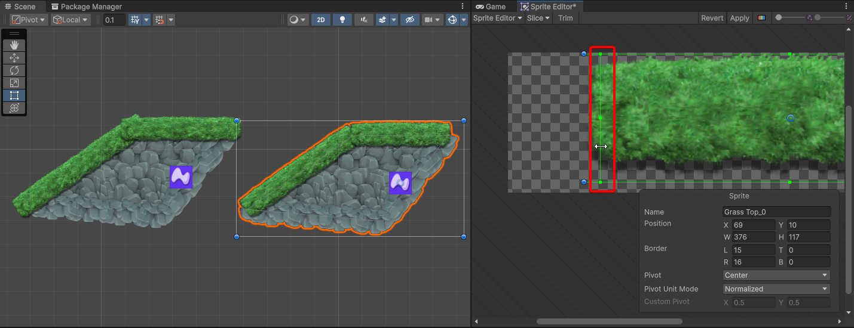This screenshot has width=854, height=328.
Task: Select the Rotate tool
Action: [x=14, y=70]
